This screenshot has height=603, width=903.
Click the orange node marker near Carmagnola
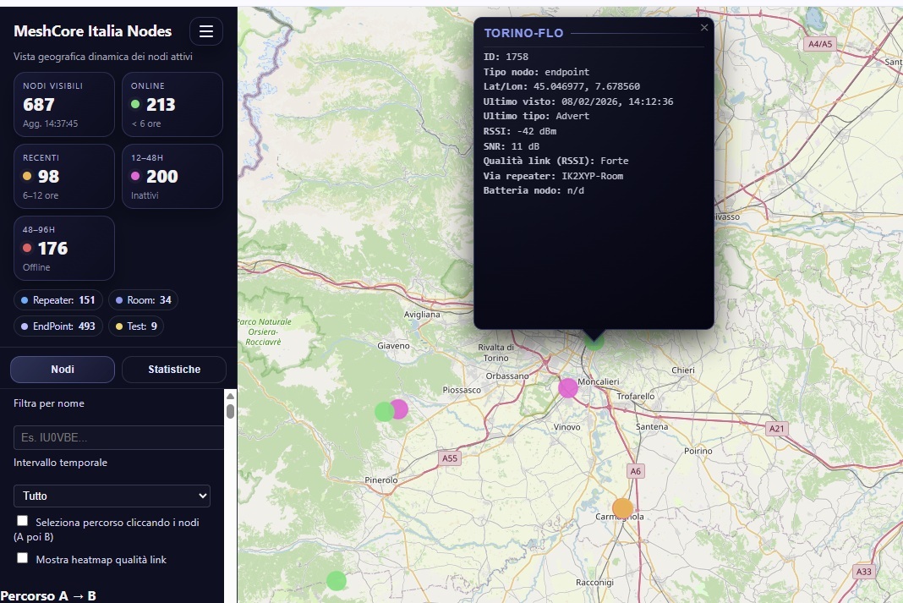tap(622, 508)
